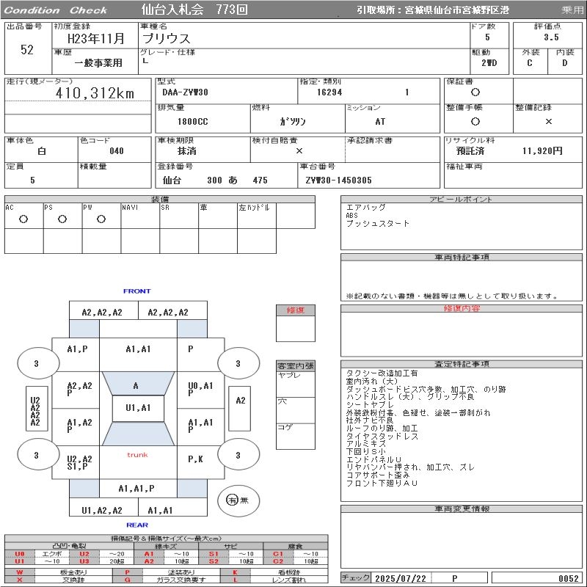Click the U1,A1 roof panel on diagram
587x587 pixels.
point(138,408)
